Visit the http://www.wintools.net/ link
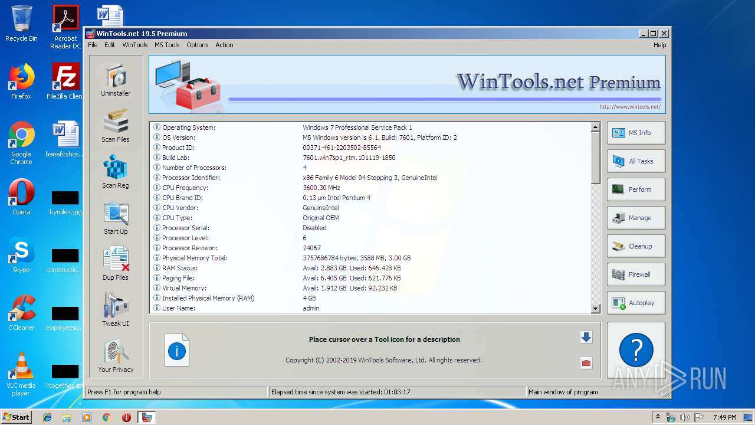 [630, 107]
